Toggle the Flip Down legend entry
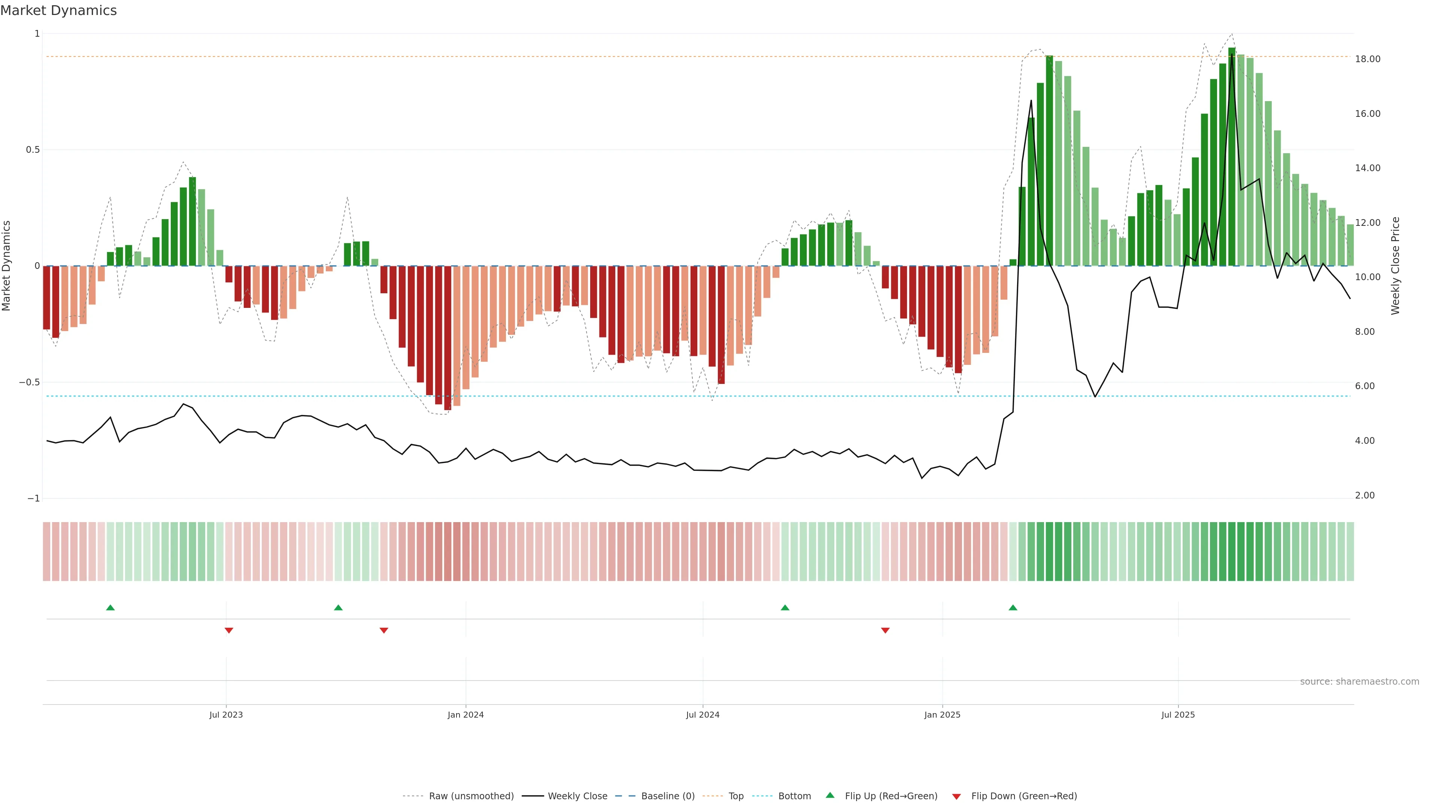The height and width of the screenshot is (809, 1438). [1024, 796]
